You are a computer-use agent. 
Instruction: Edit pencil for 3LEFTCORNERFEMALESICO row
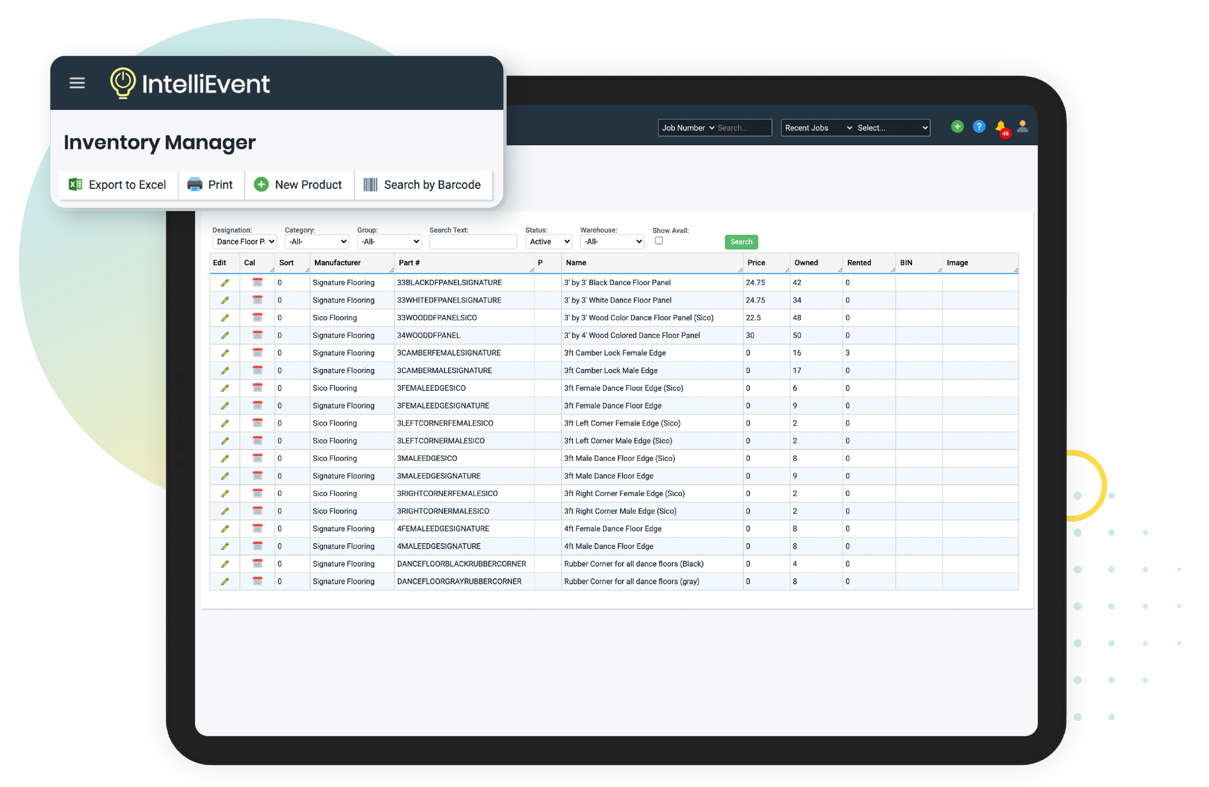point(225,423)
